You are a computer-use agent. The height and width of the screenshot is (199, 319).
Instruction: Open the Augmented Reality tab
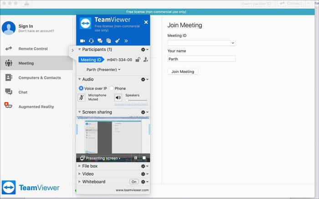click(x=36, y=107)
